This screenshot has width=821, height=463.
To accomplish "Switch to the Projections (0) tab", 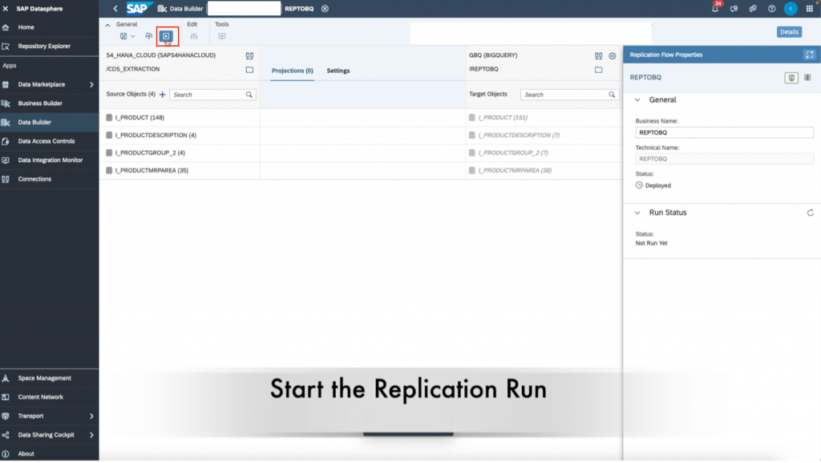I will tap(292, 71).
